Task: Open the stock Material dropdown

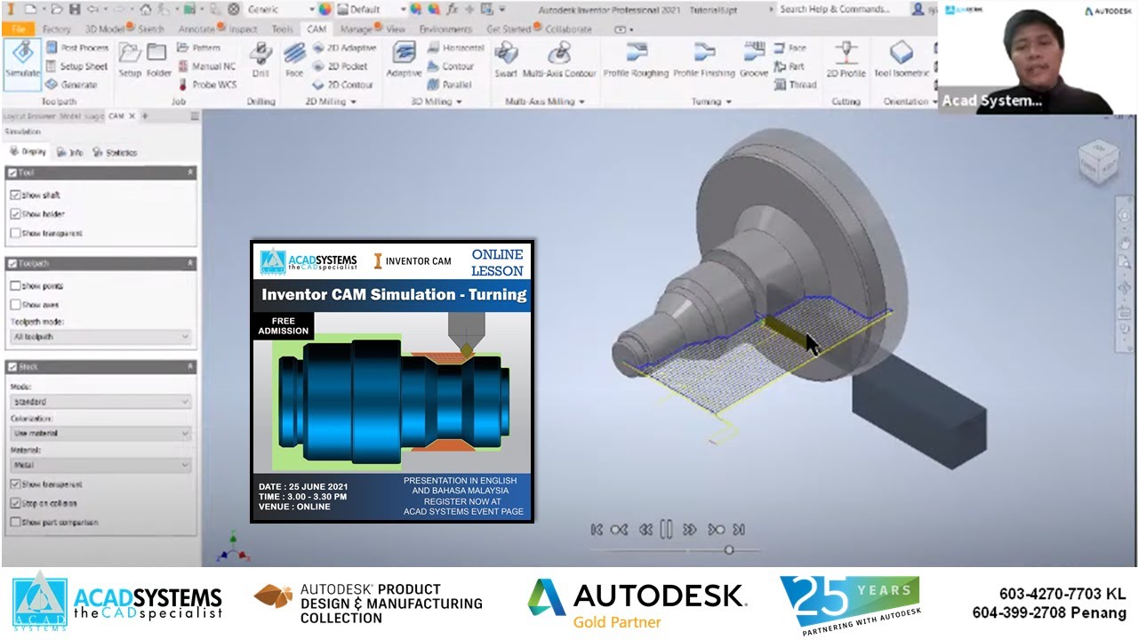Action: pos(100,465)
